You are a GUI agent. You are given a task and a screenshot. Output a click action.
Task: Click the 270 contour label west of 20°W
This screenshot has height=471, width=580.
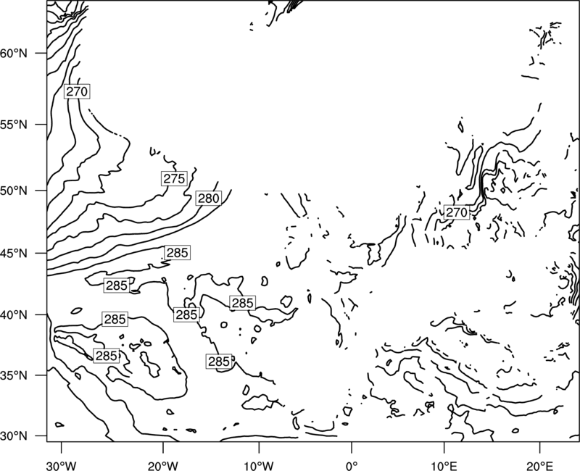tap(77, 91)
